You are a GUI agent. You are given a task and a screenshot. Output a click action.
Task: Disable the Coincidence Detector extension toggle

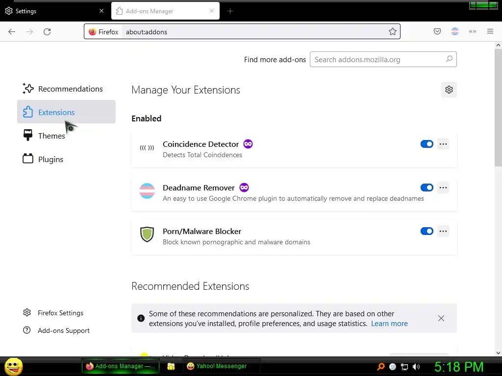(x=427, y=144)
